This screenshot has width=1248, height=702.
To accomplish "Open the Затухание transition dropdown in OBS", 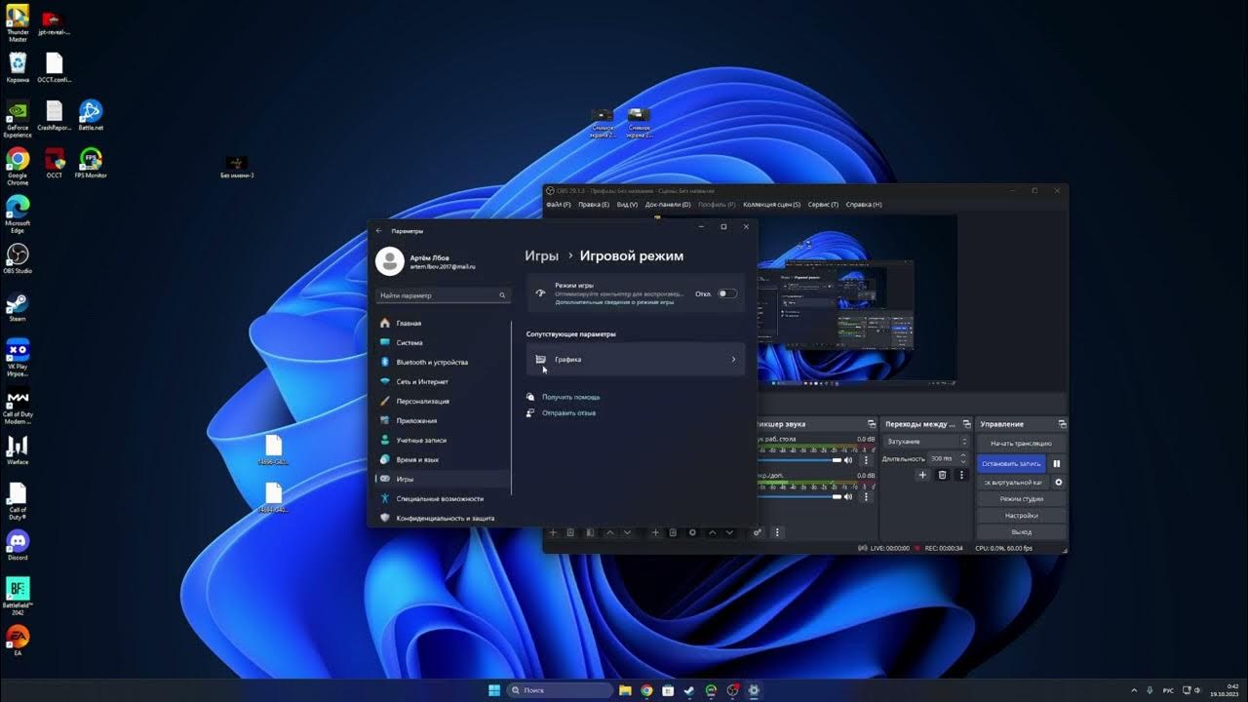I will [926, 442].
